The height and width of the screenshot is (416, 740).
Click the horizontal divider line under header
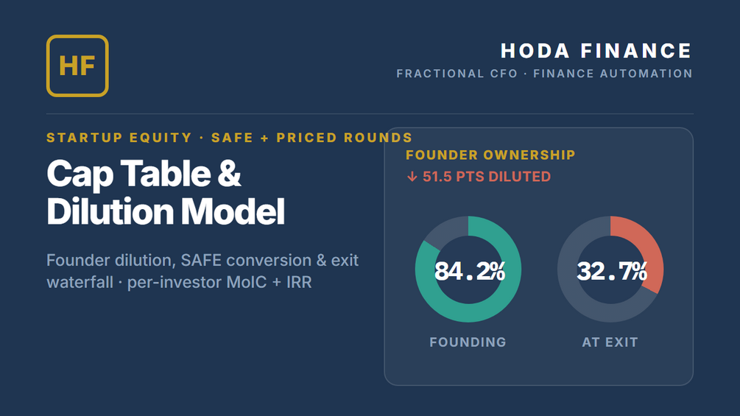pos(370,113)
